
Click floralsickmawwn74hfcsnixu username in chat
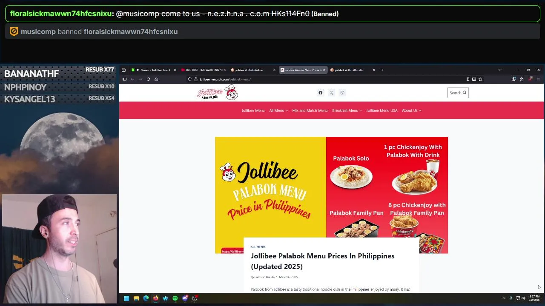point(60,14)
